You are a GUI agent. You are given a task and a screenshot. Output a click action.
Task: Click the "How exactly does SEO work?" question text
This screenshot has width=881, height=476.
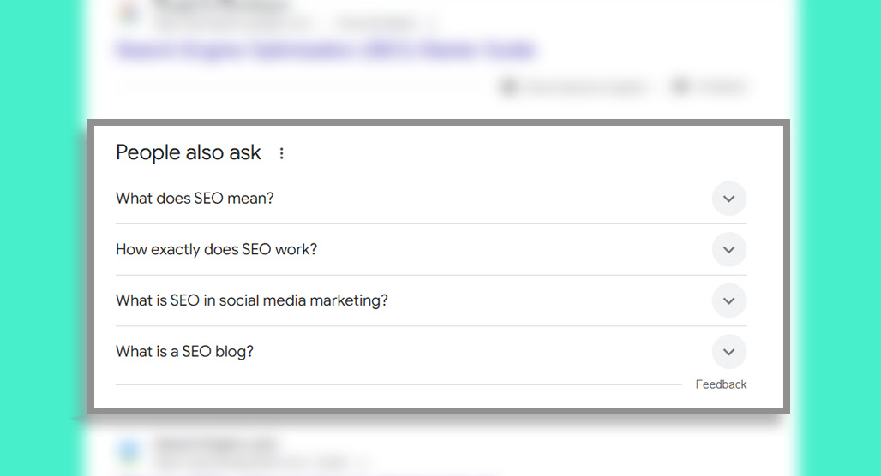coord(216,249)
